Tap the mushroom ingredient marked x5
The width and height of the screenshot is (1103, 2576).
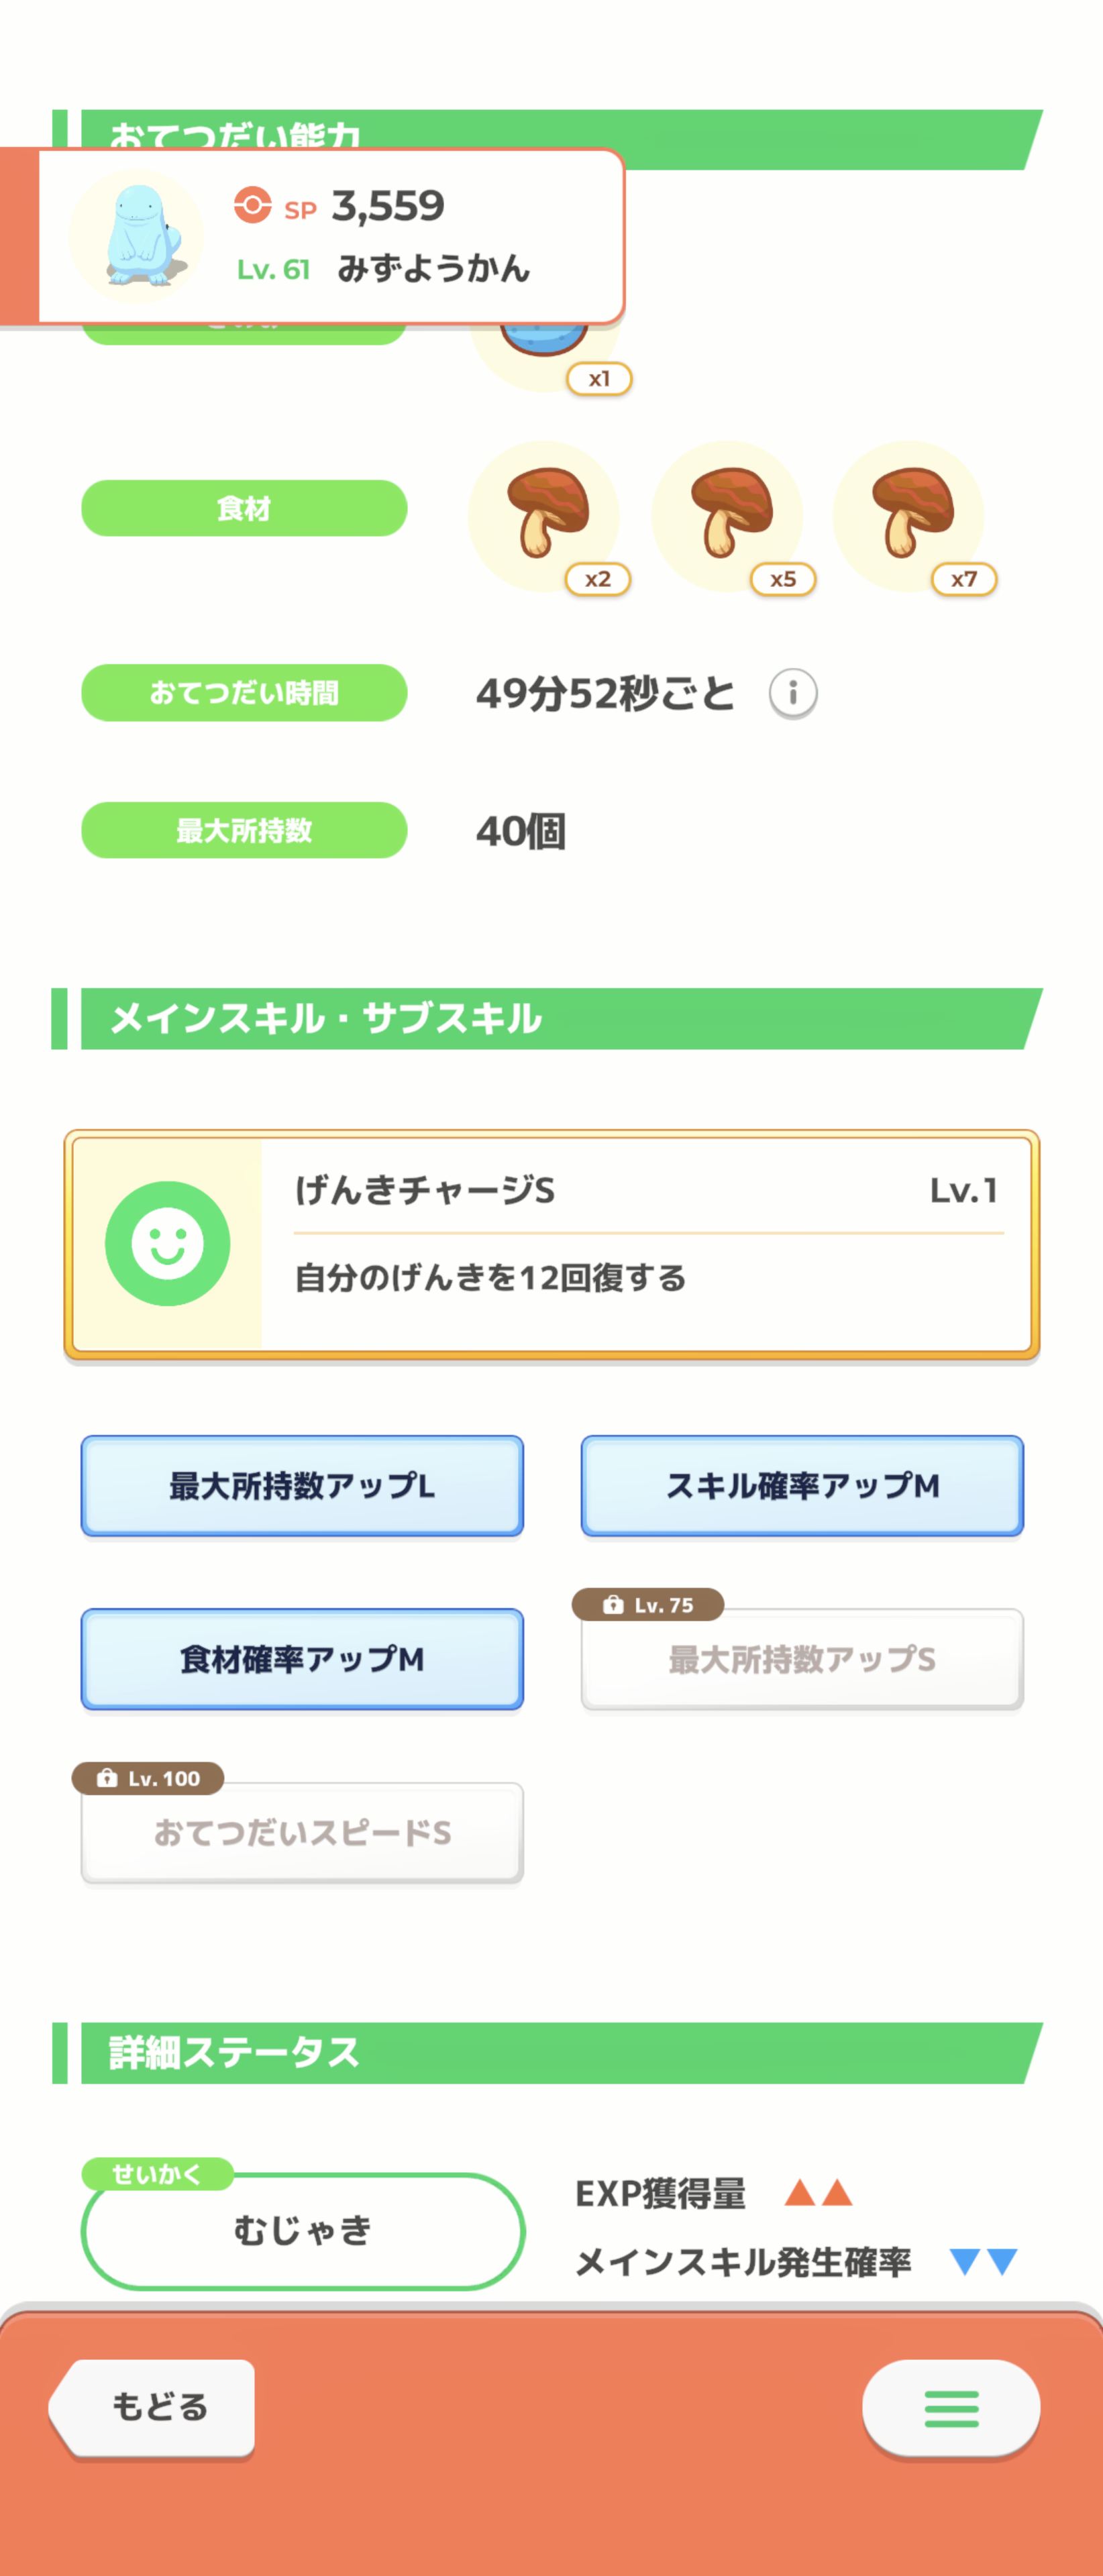click(x=728, y=516)
